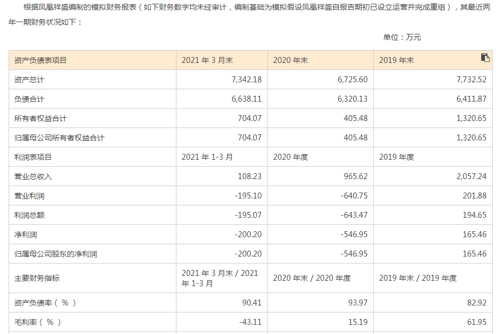Click the value 6,320.13

[x=353, y=98]
